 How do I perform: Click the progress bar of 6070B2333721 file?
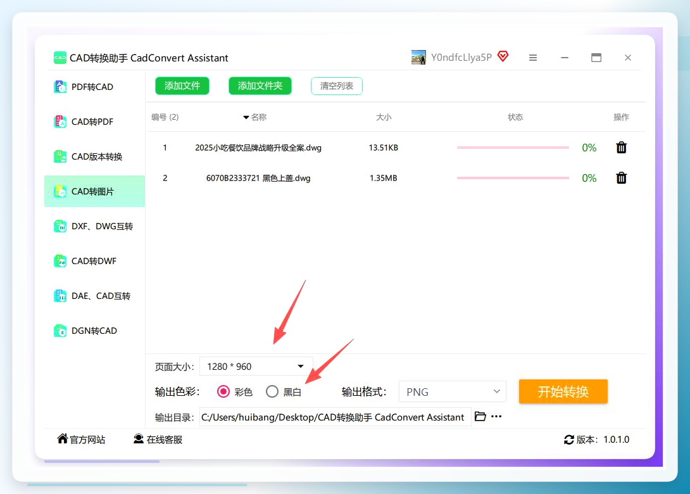[x=513, y=178]
